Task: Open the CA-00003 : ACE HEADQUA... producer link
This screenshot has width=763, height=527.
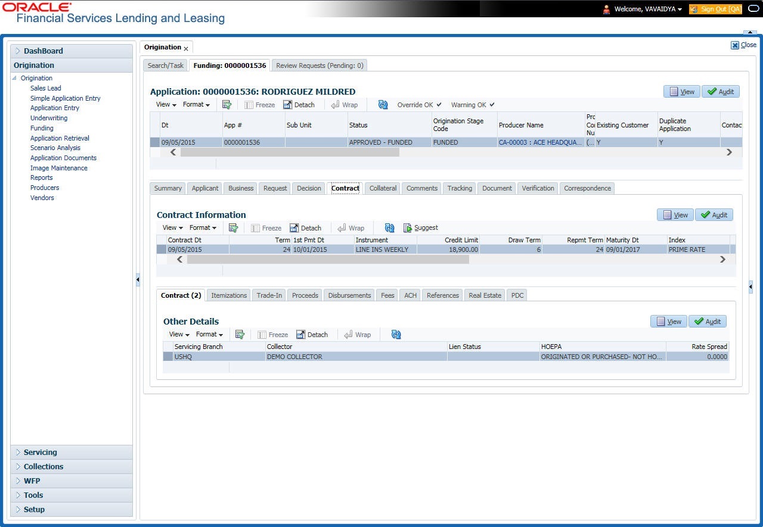Action: [540, 143]
